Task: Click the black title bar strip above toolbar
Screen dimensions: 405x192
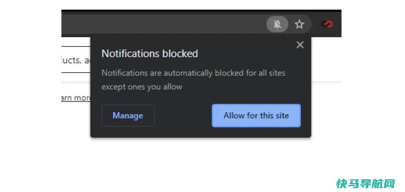Action: (x=201, y=11)
